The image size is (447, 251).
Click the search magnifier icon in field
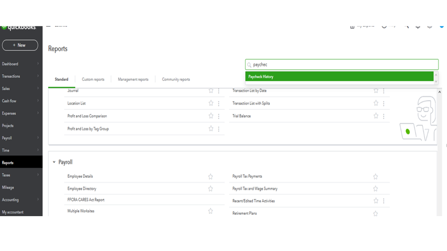249,65
